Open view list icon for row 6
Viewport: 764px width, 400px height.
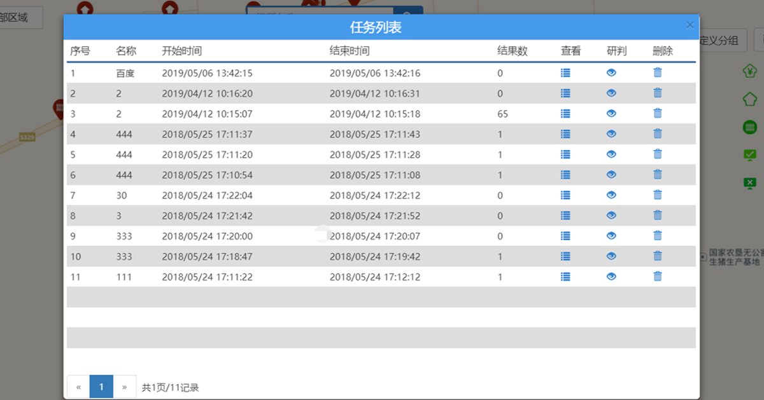click(565, 174)
